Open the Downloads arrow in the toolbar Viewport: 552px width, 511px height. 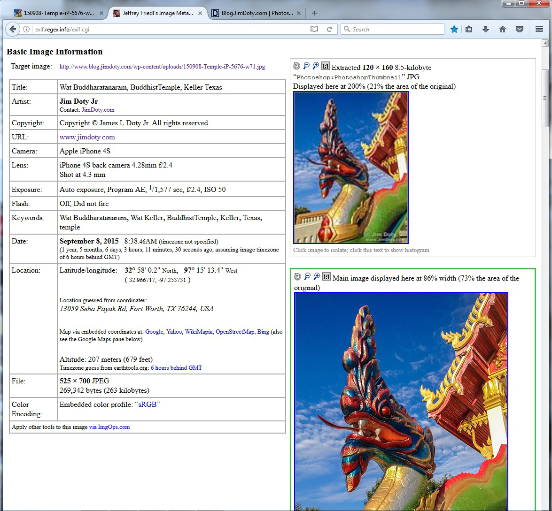[485, 29]
